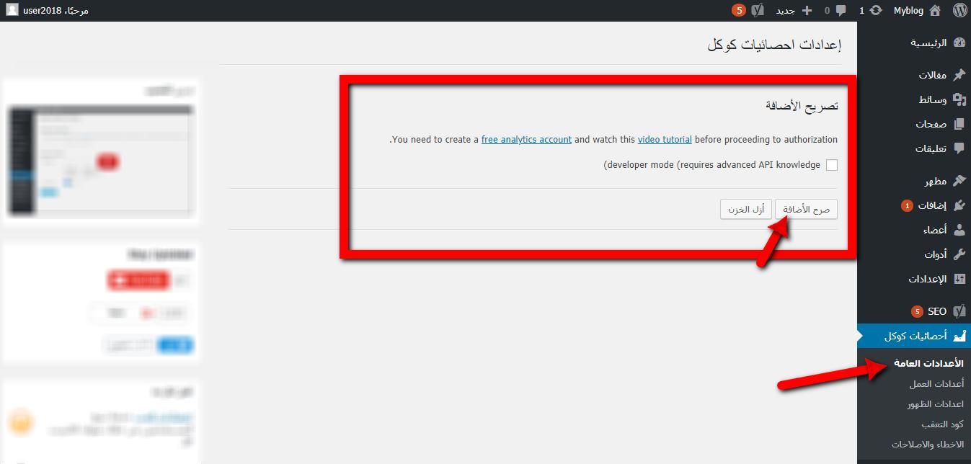Click the blurred video thumbnail in side panel
Viewport: 971px width, 464px height.
click(x=102, y=161)
